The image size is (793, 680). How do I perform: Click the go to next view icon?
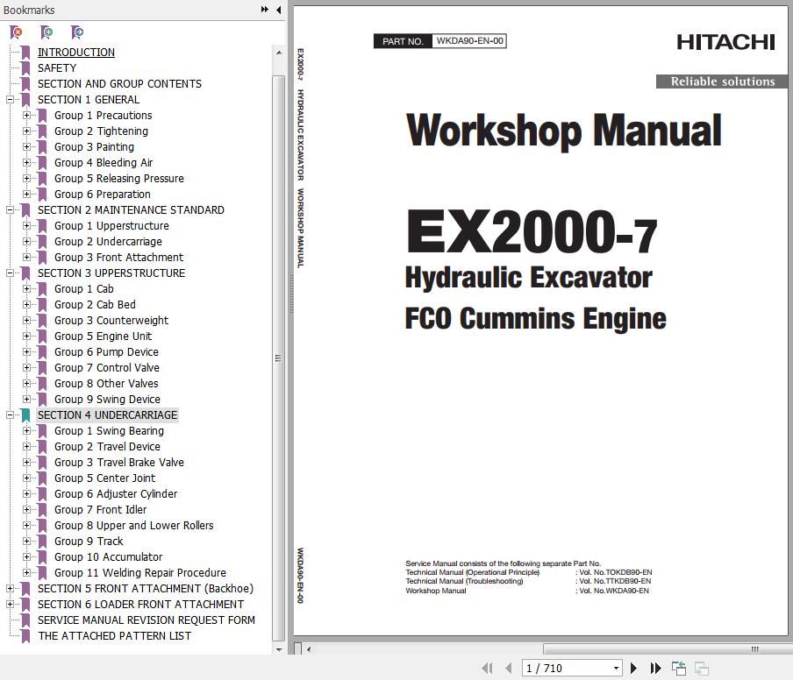[x=702, y=669]
